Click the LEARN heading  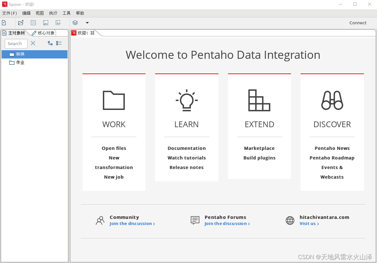pos(186,124)
